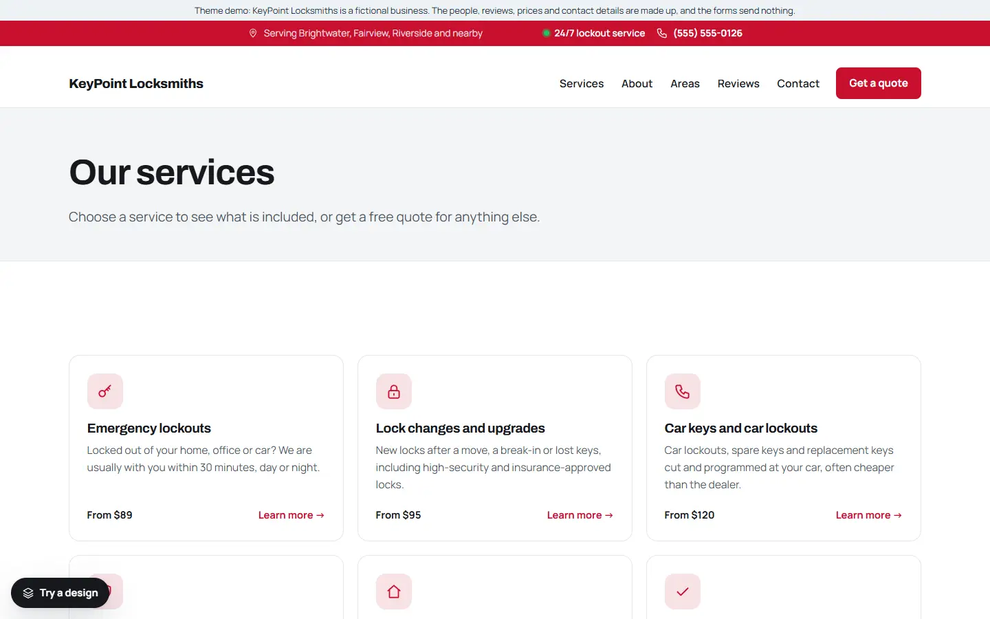990x619 pixels.
Task: Click the padlock icon on Lock changes card
Action: pyautogui.click(x=394, y=391)
